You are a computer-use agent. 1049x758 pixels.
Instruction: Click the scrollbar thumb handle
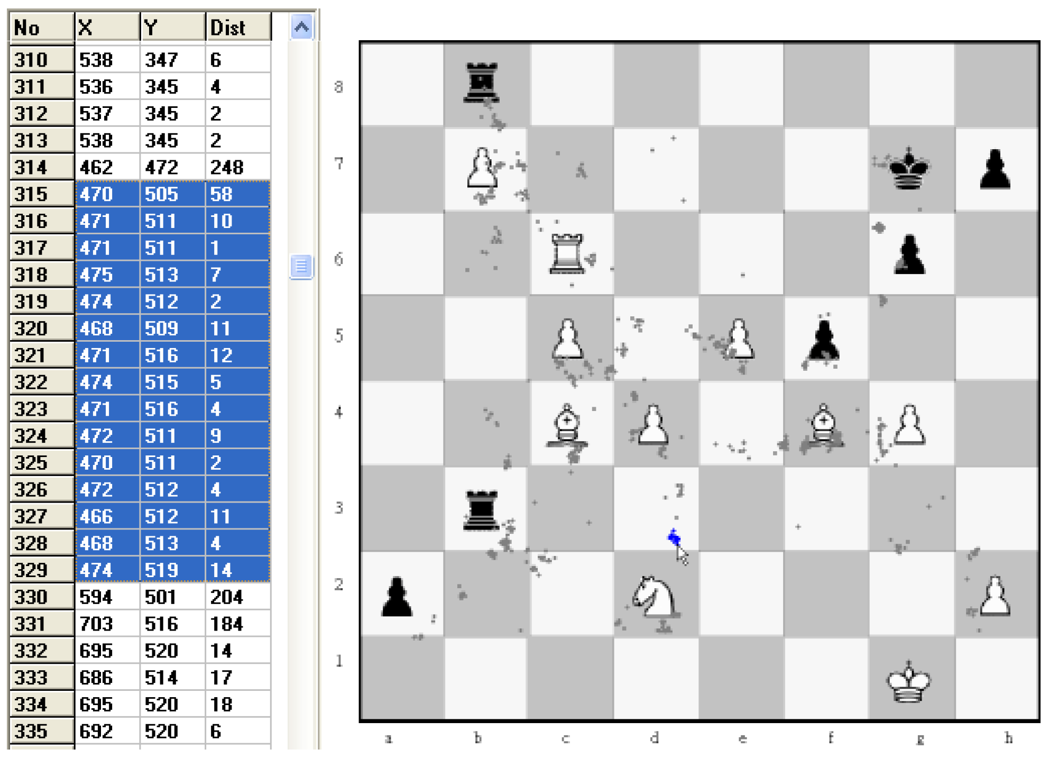(301, 266)
